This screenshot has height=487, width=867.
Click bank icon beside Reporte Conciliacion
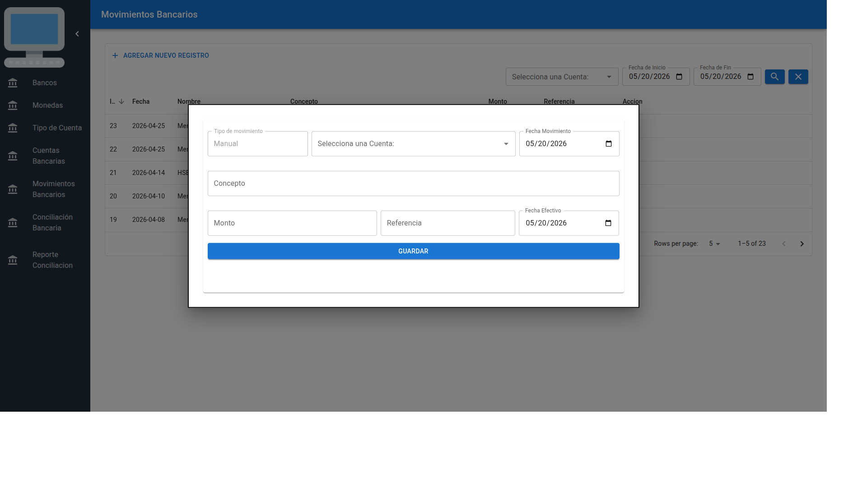[13, 260]
